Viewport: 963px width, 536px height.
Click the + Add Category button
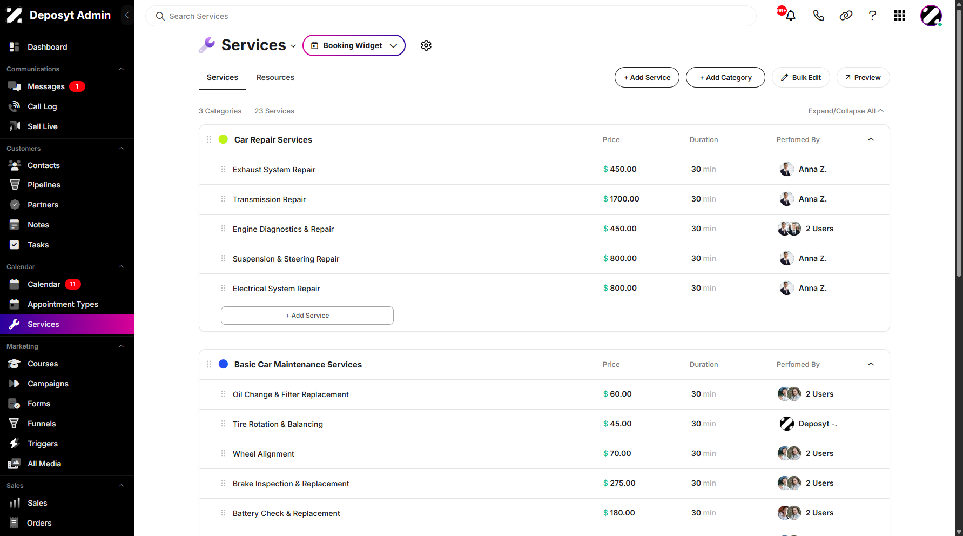click(x=725, y=77)
